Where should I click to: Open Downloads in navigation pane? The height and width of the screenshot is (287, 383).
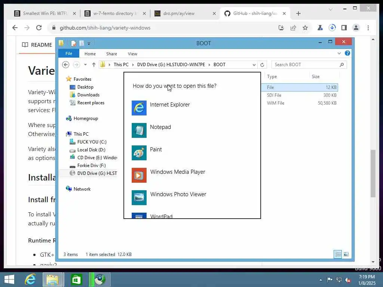(x=88, y=95)
